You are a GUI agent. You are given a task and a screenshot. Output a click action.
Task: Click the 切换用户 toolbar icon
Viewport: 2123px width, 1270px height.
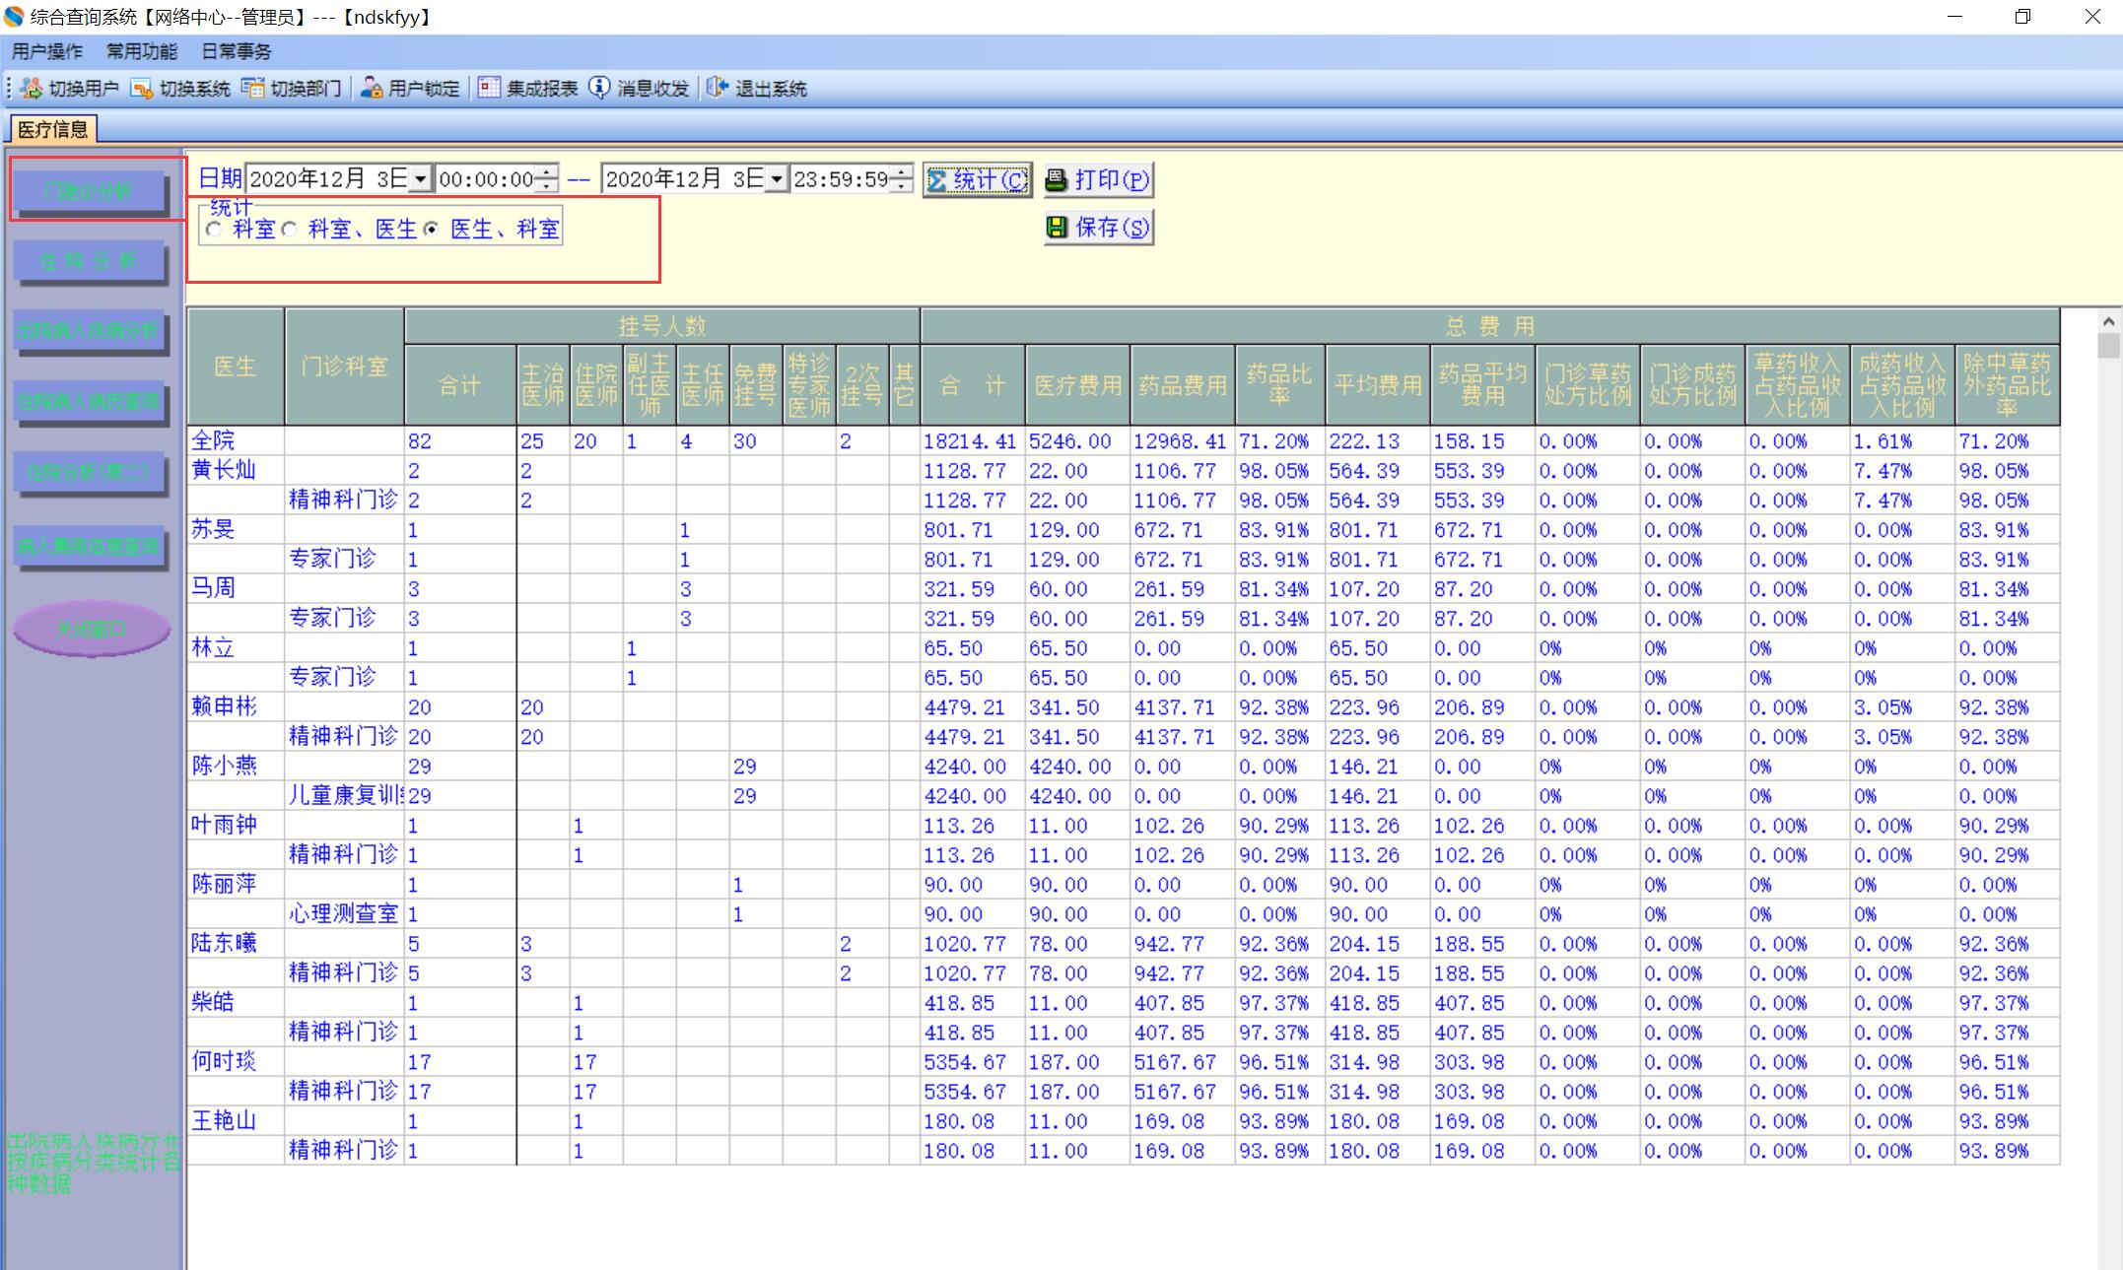tap(33, 89)
